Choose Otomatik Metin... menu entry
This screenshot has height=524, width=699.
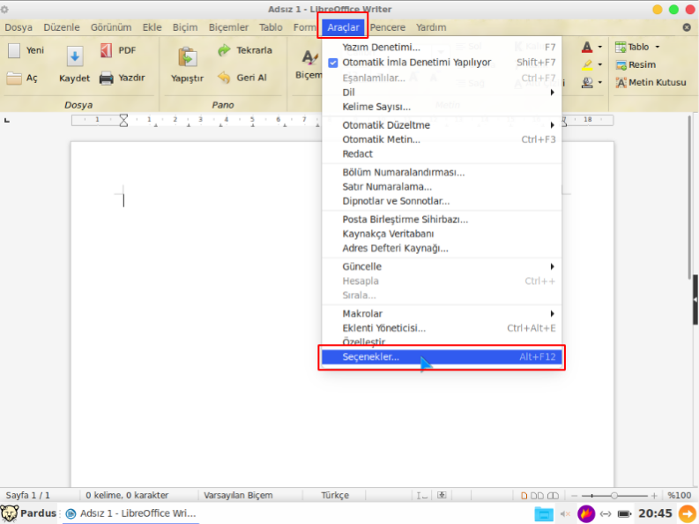coord(442,139)
